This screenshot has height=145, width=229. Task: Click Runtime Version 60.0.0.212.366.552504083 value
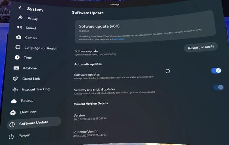pyautogui.click(x=90, y=135)
